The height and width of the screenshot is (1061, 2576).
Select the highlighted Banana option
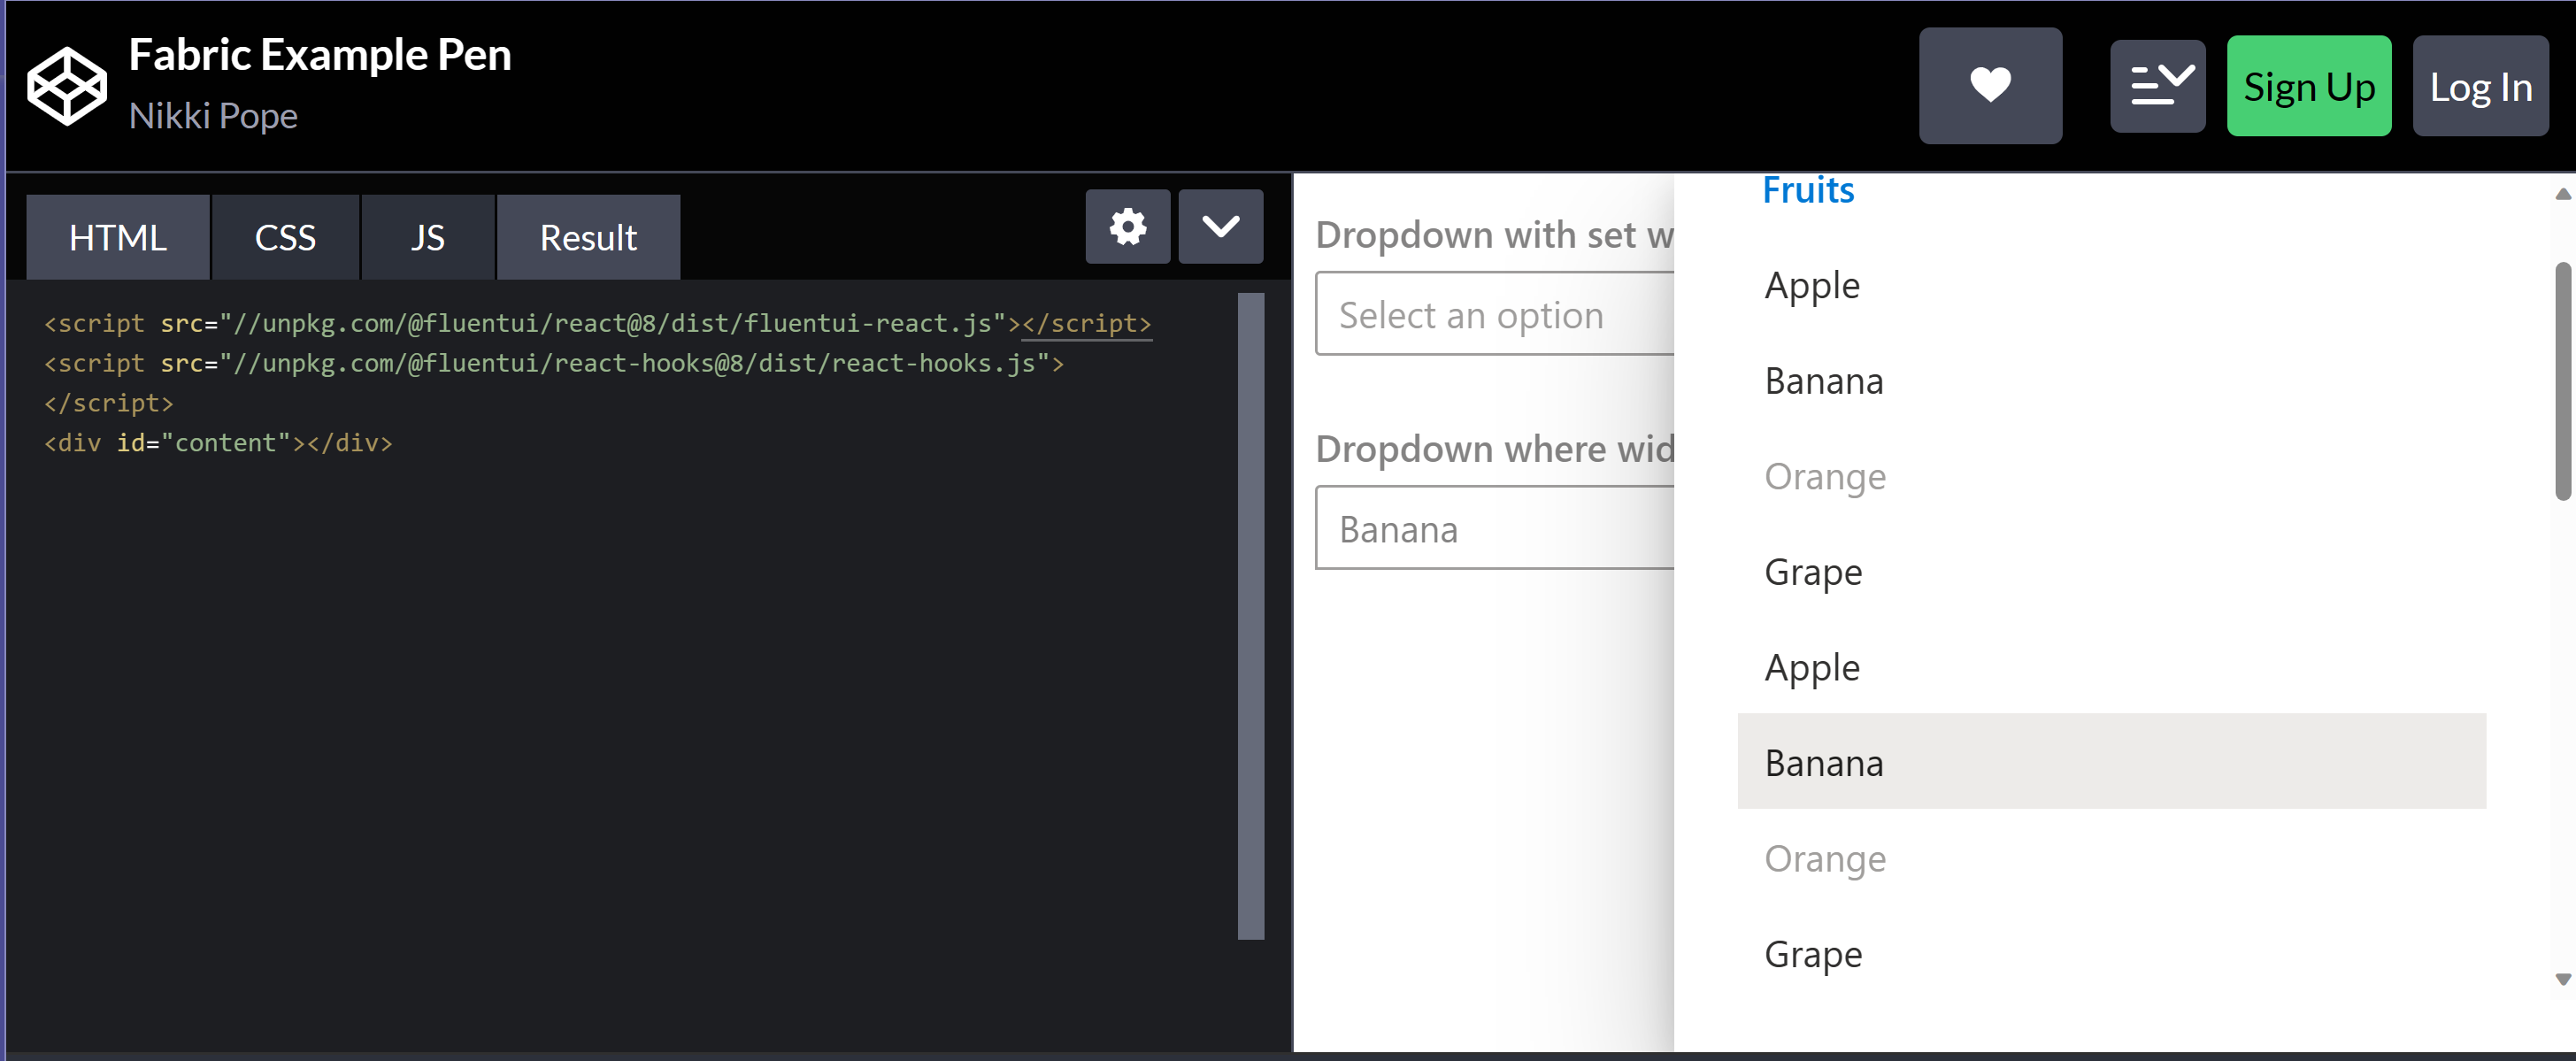1823,761
